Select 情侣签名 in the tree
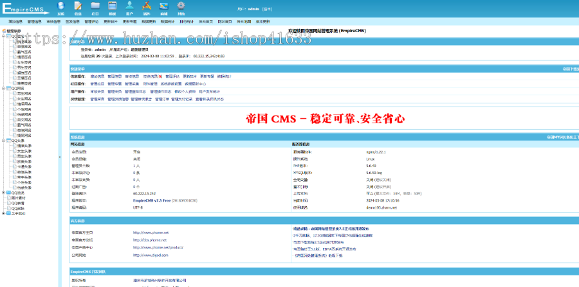Image resolution: width=579 pixels, height=287 pixels. [24, 57]
